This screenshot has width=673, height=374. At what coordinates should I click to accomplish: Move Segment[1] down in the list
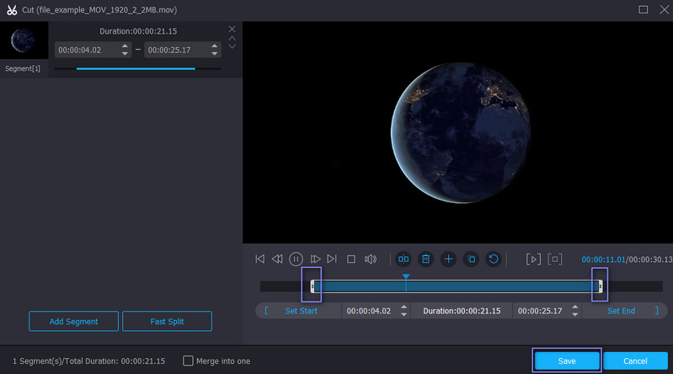coord(232,46)
